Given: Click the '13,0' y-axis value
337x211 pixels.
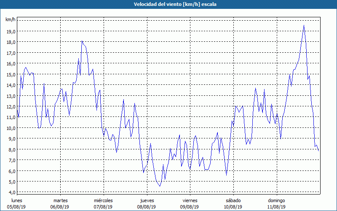Looking at the screenshot, I should [11, 96].
